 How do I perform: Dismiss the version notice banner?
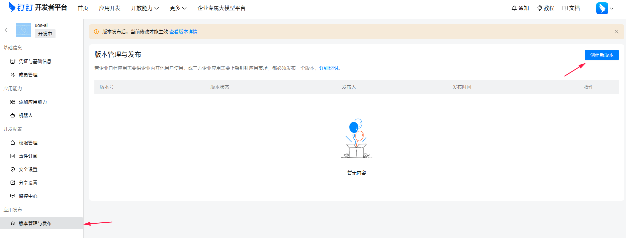[x=617, y=32]
